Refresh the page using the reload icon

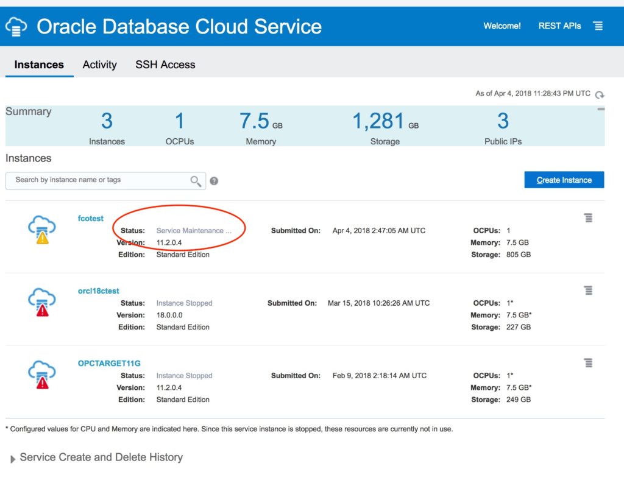tap(600, 94)
